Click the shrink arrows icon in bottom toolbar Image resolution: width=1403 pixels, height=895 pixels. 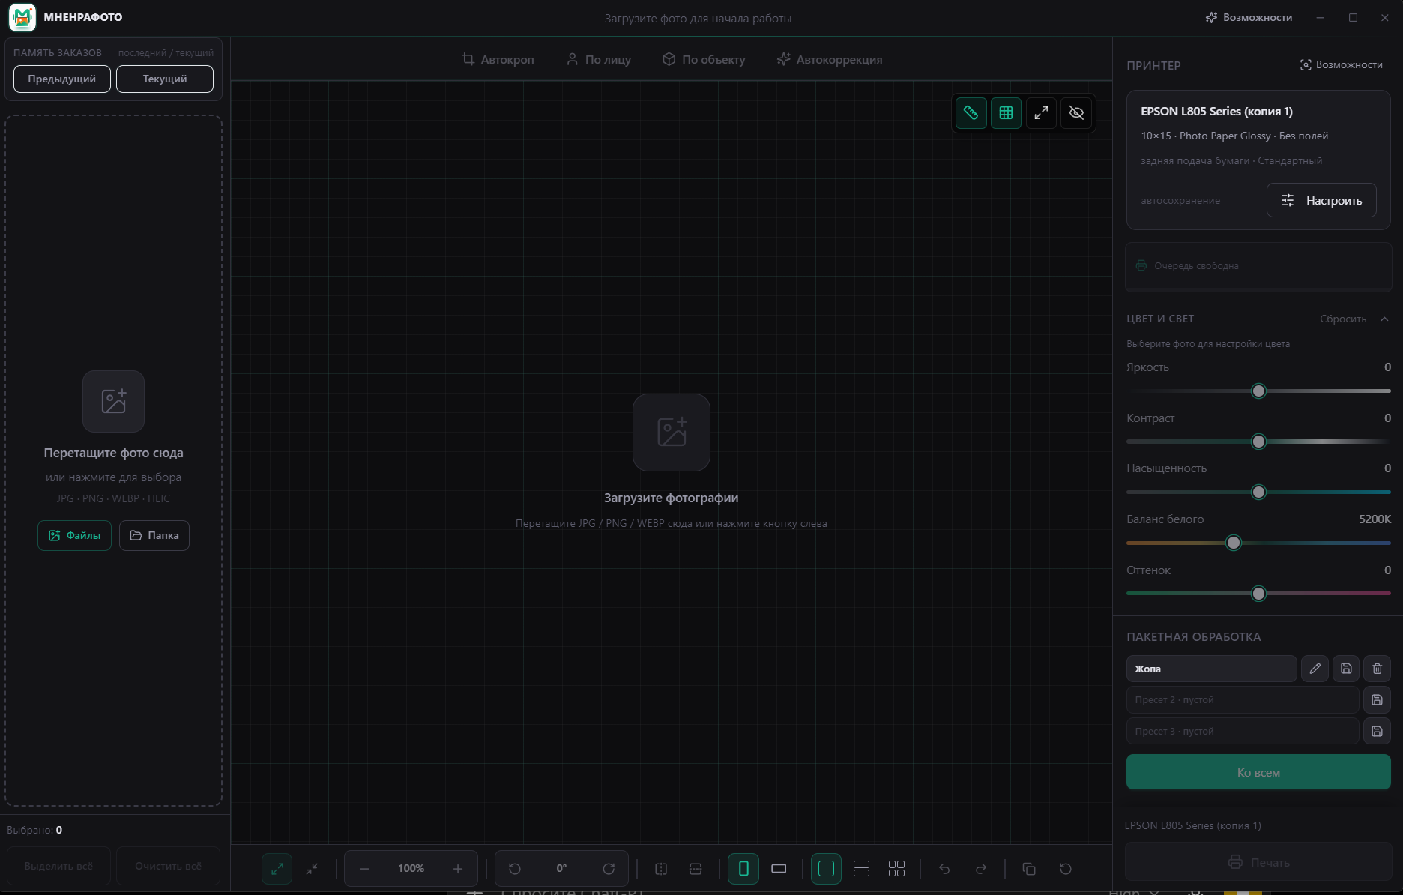pos(312,869)
